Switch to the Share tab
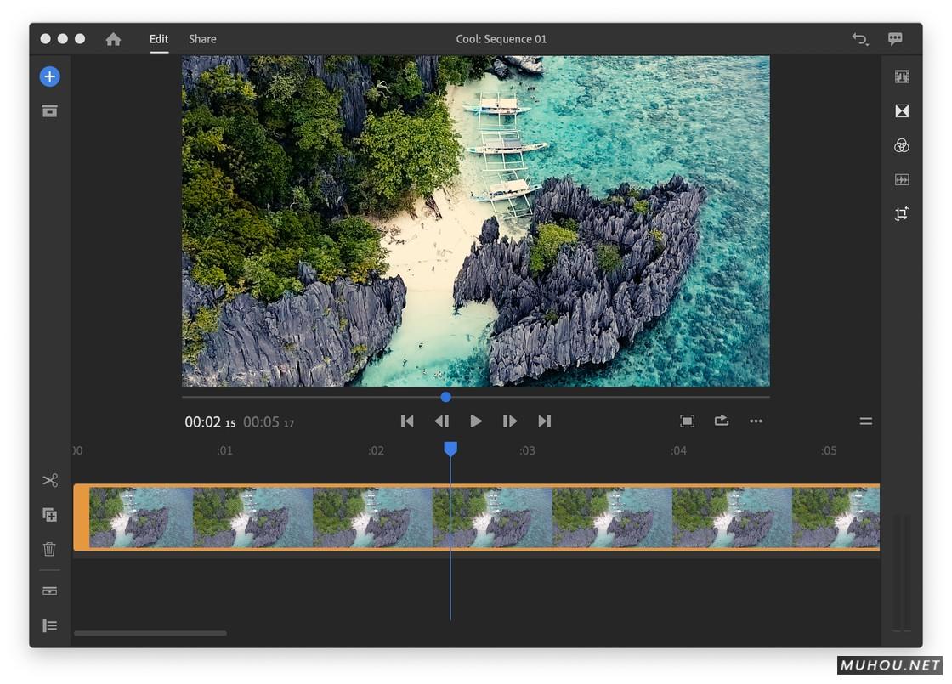Screen dimensions: 952x684 coord(202,39)
